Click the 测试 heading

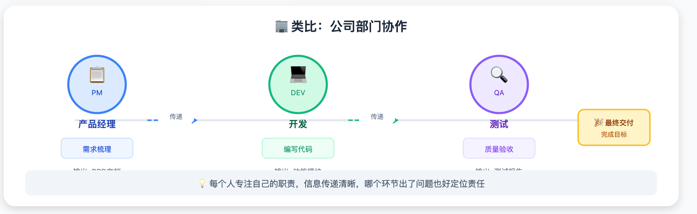[x=499, y=124]
